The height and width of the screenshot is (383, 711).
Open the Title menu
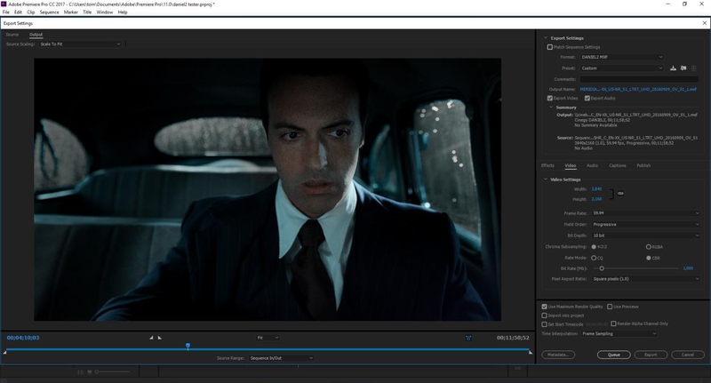(87, 12)
